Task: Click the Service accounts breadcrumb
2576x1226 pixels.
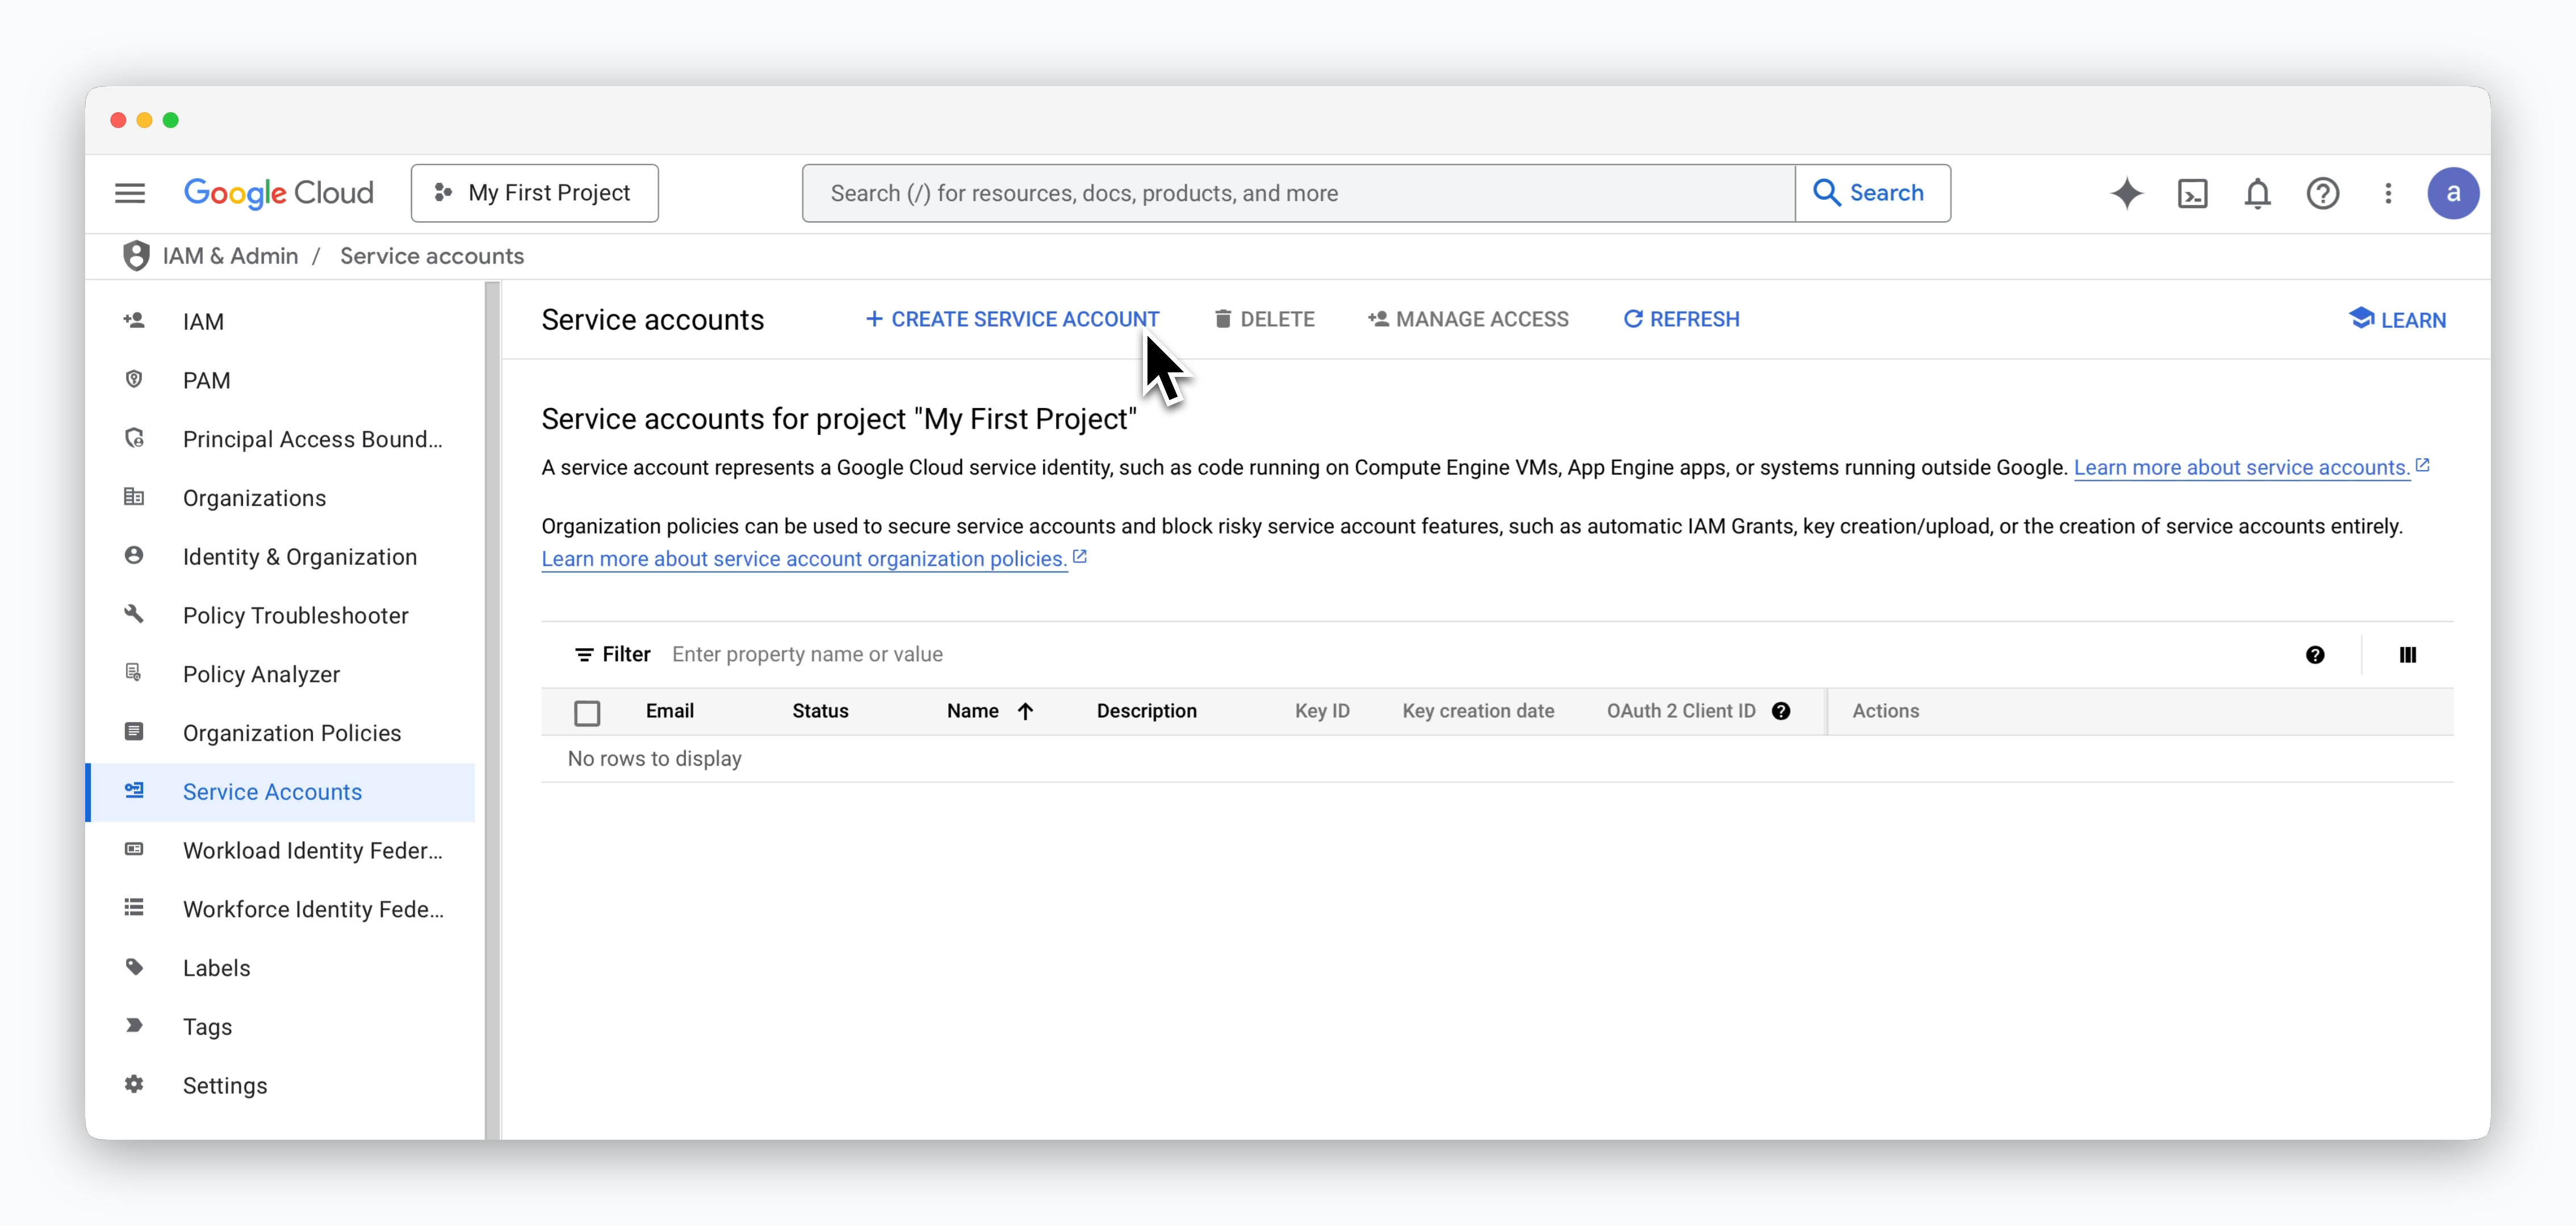Action: pos(432,256)
